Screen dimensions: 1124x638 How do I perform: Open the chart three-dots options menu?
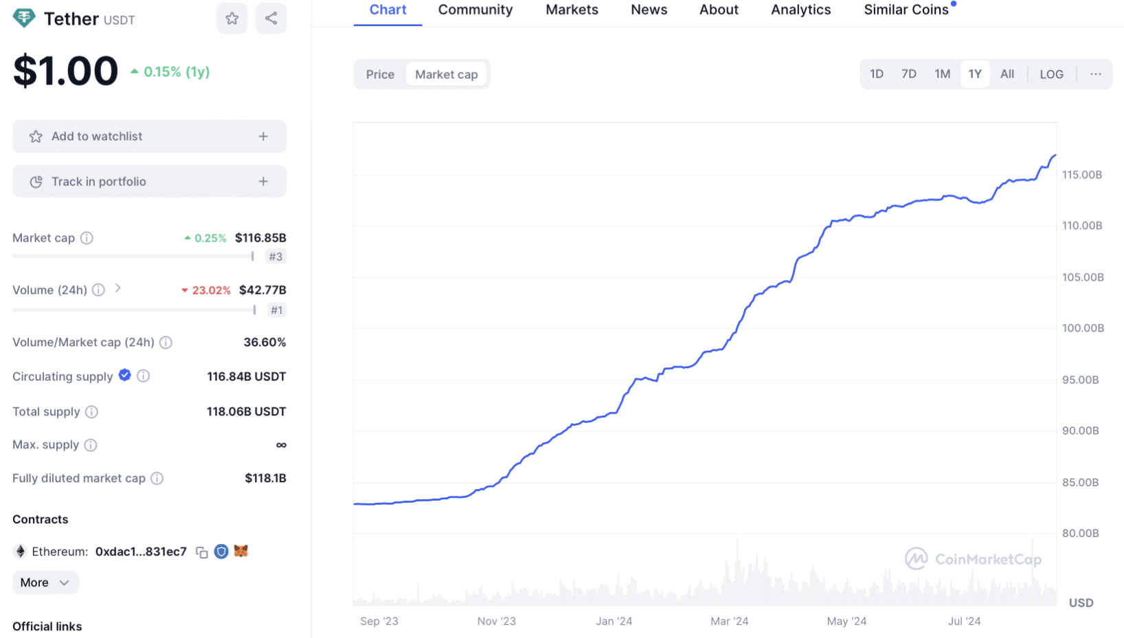pyautogui.click(x=1096, y=74)
